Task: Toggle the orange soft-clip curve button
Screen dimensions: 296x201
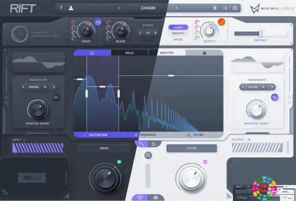Action: 222,22
